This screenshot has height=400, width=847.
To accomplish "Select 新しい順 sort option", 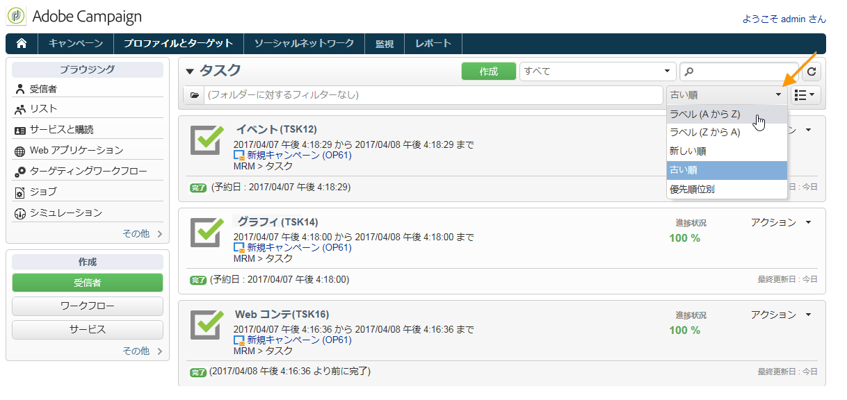I will tap(727, 151).
